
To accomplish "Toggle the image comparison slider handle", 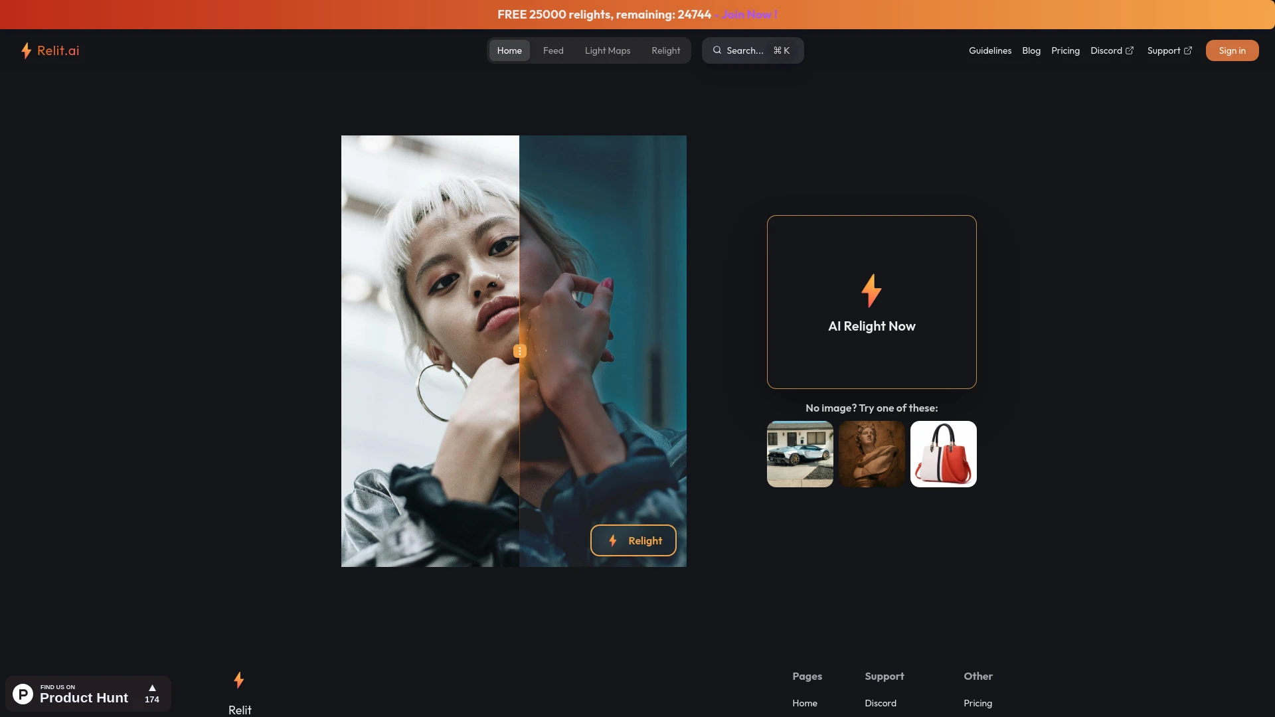I will (519, 350).
